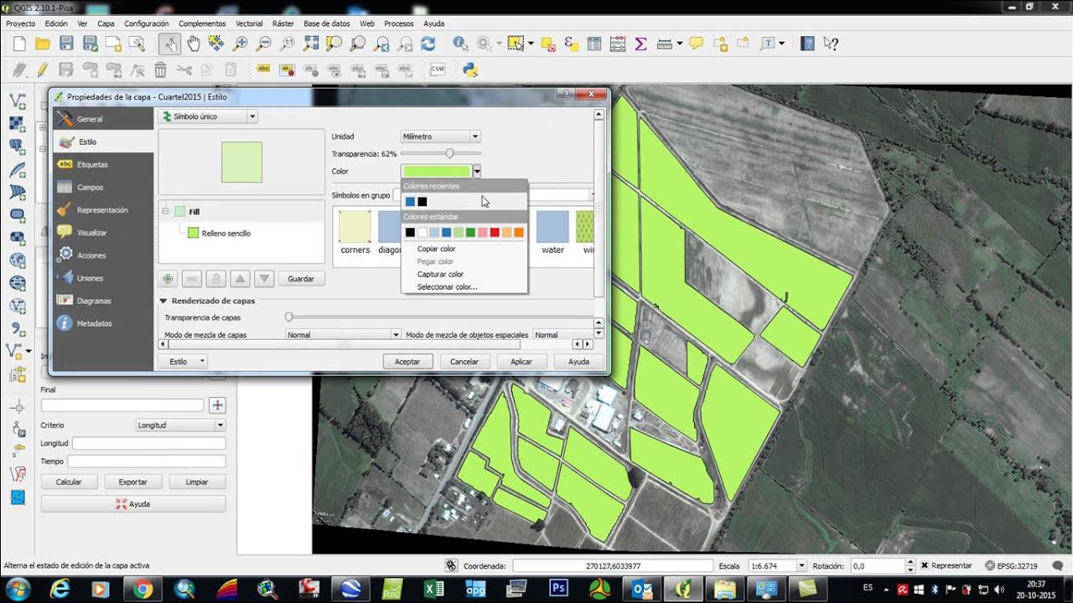Click the Zoom In magnifier tool
Screen dimensions: 1073x603
tap(241, 44)
